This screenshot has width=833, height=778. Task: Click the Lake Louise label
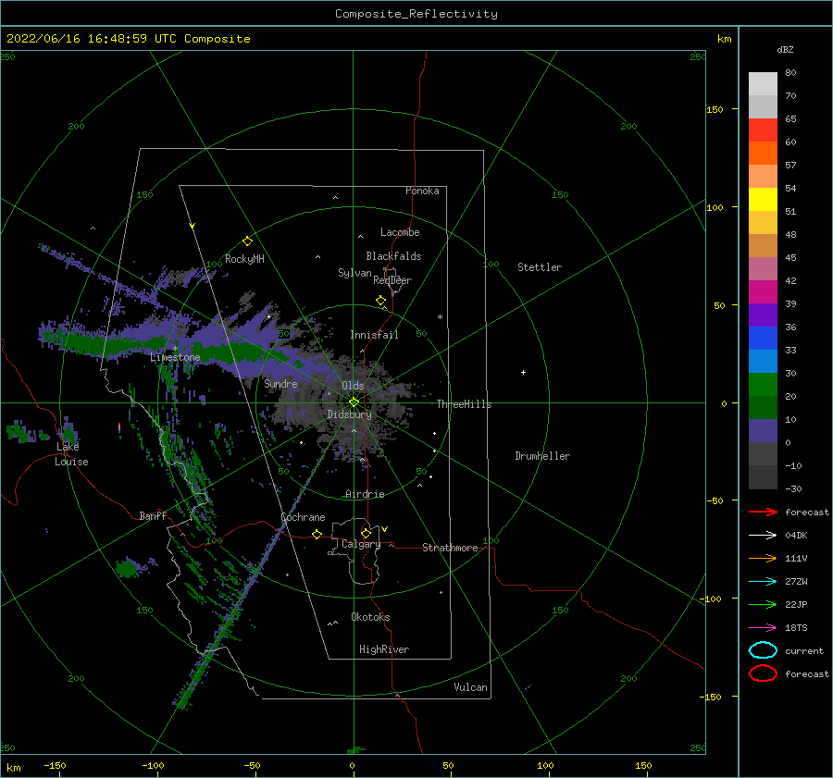[71, 454]
